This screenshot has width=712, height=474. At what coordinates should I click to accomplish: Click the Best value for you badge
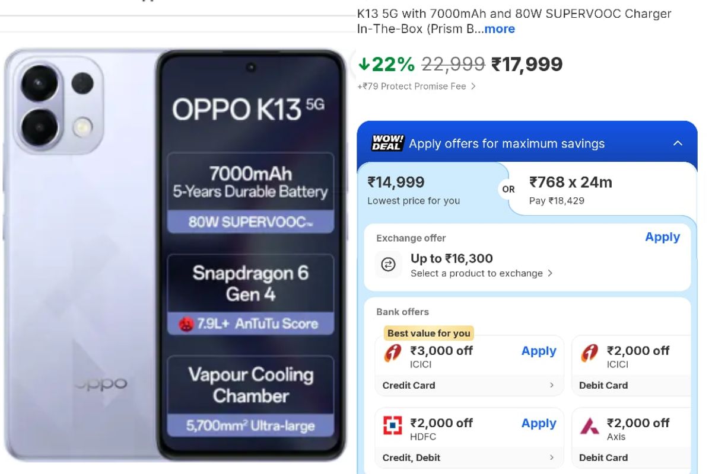pyautogui.click(x=428, y=333)
